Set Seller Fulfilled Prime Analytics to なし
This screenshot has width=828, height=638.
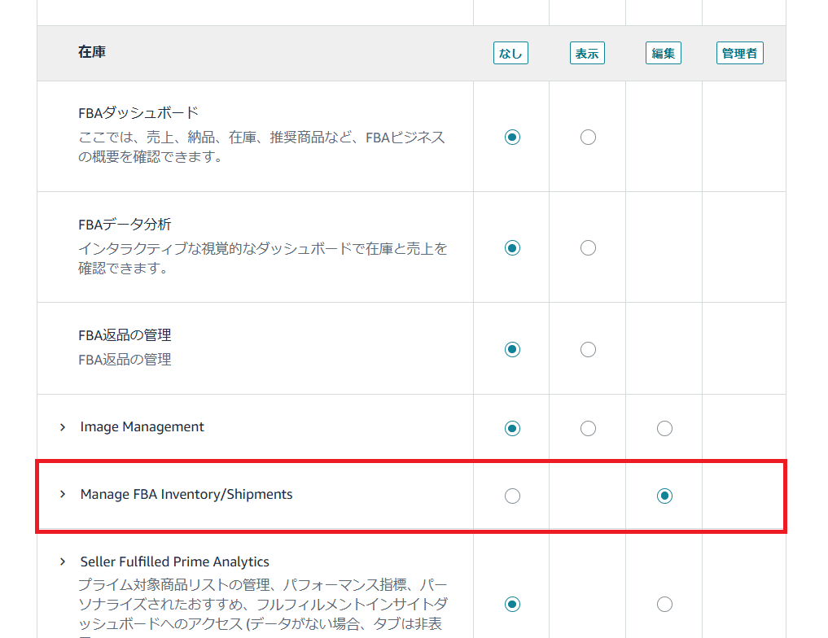pyautogui.click(x=512, y=604)
